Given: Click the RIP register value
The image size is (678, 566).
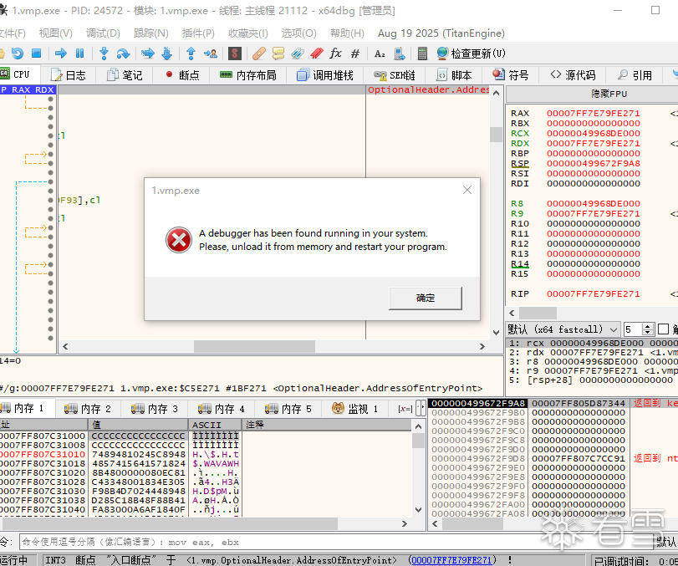Looking at the screenshot, I should (594, 294).
